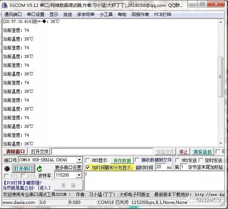Click the 超时时间 field showing 20
228x209 pixels.
coord(161,167)
